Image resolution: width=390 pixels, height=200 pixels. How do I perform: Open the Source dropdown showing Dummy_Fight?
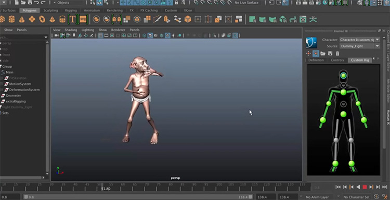pyautogui.click(x=360, y=46)
